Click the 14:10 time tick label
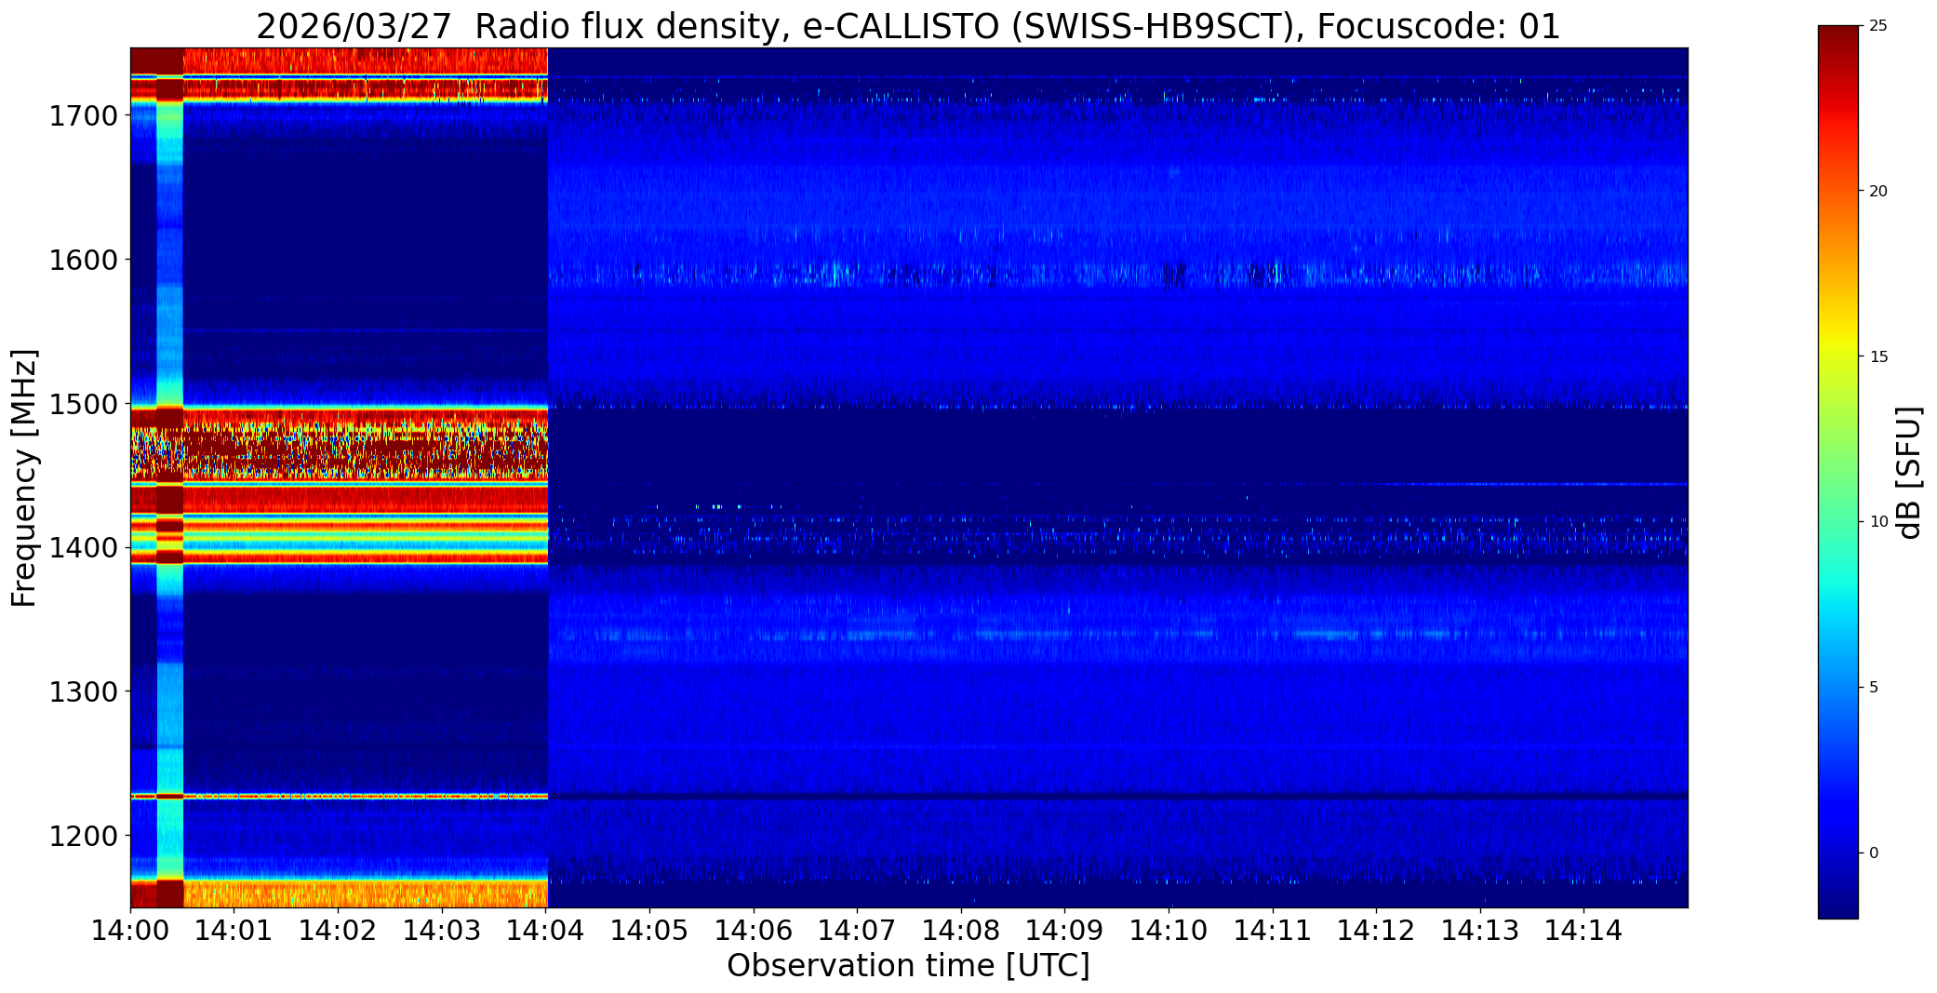Viewport: 1937px width, 993px height. coord(1169,930)
